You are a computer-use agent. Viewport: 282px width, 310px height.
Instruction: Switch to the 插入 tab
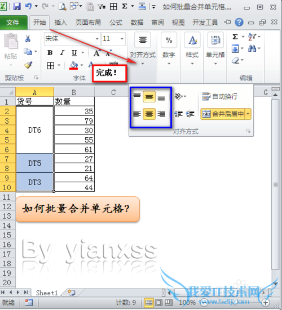point(61,23)
